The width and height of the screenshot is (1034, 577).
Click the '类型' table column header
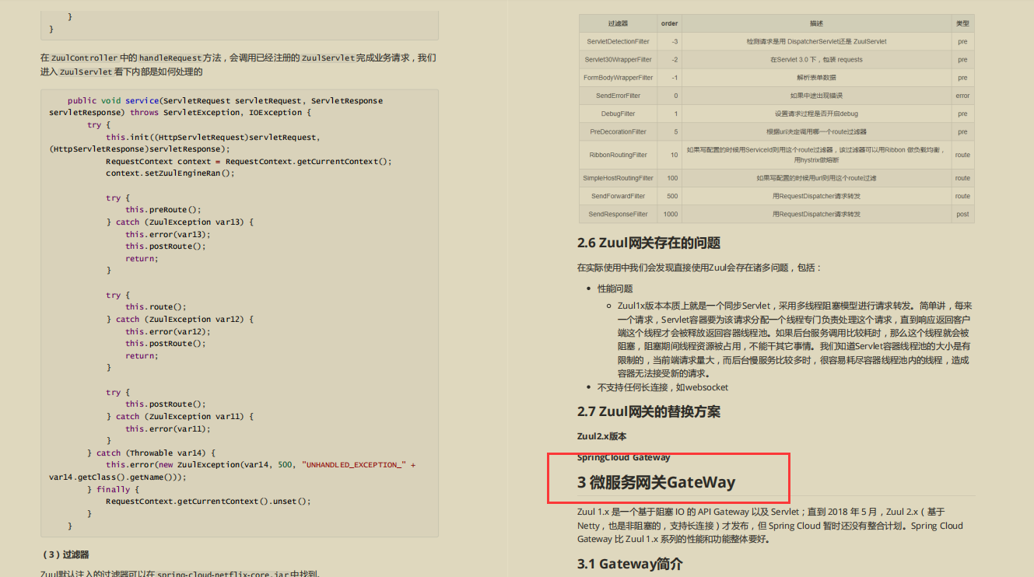point(962,23)
